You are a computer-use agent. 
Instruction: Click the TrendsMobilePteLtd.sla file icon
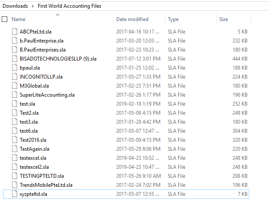coord(15,185)
